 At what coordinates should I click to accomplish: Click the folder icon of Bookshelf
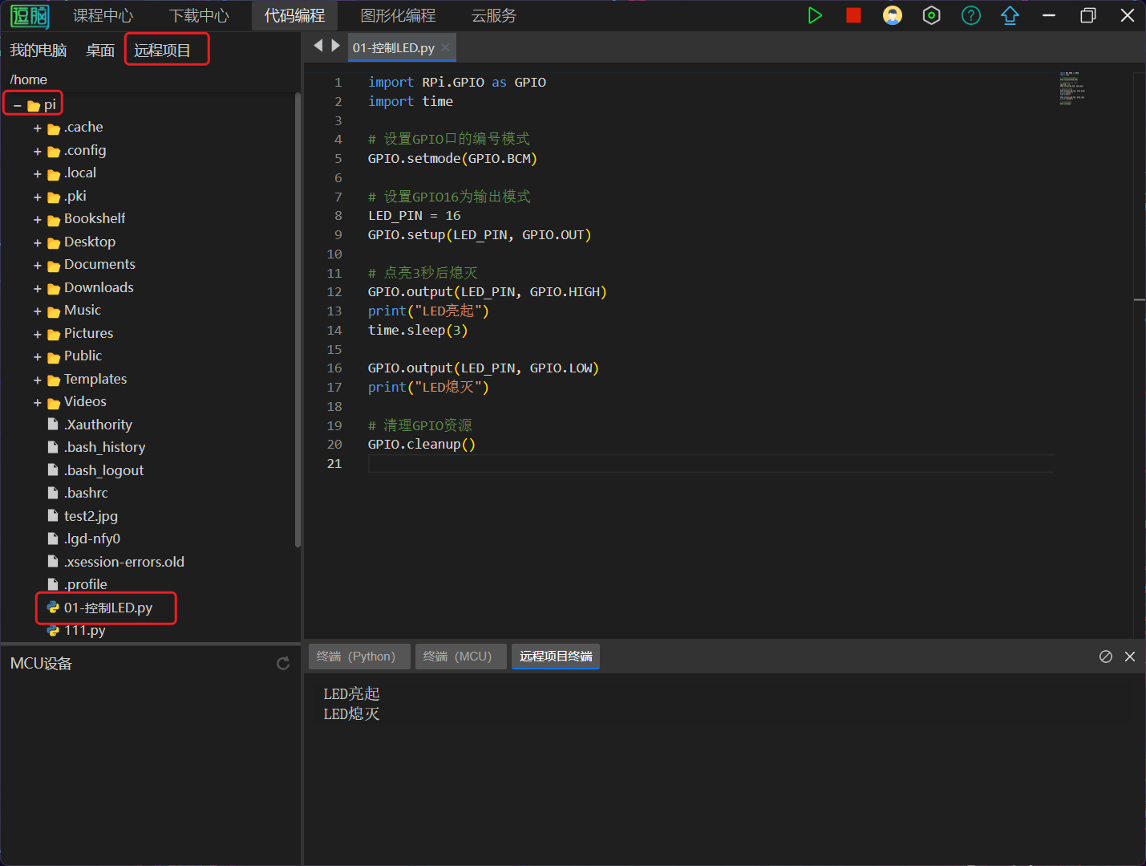[x=54, y=221]
